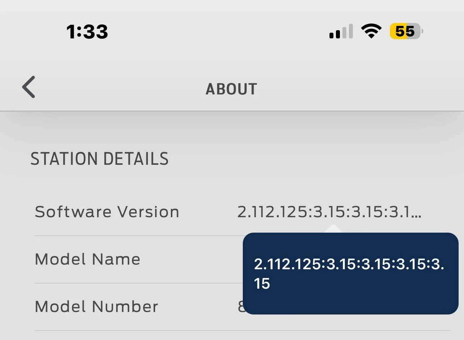This screenshot has height=340, width=464.
Task: Tap the 1:33 clock in status bar
Action: [87, 32]
